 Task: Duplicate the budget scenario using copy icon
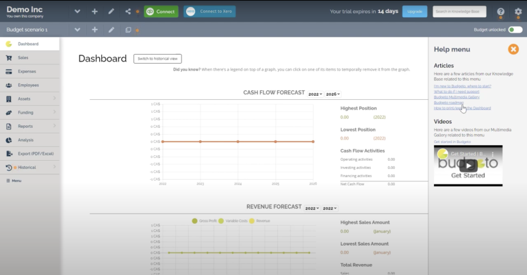pyautogui.click(x=128, y=30)
